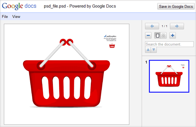Image resolution: width=196 pixels, height=127 pixels.
Task: Open the View menu
Action: click(x=16, y=17)
